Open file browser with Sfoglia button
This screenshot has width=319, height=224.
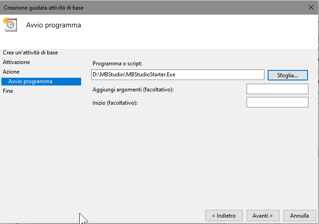point(287,75)
